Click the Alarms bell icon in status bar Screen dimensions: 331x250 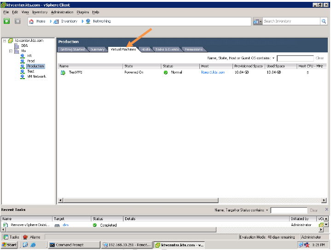[x=25, y=237]
